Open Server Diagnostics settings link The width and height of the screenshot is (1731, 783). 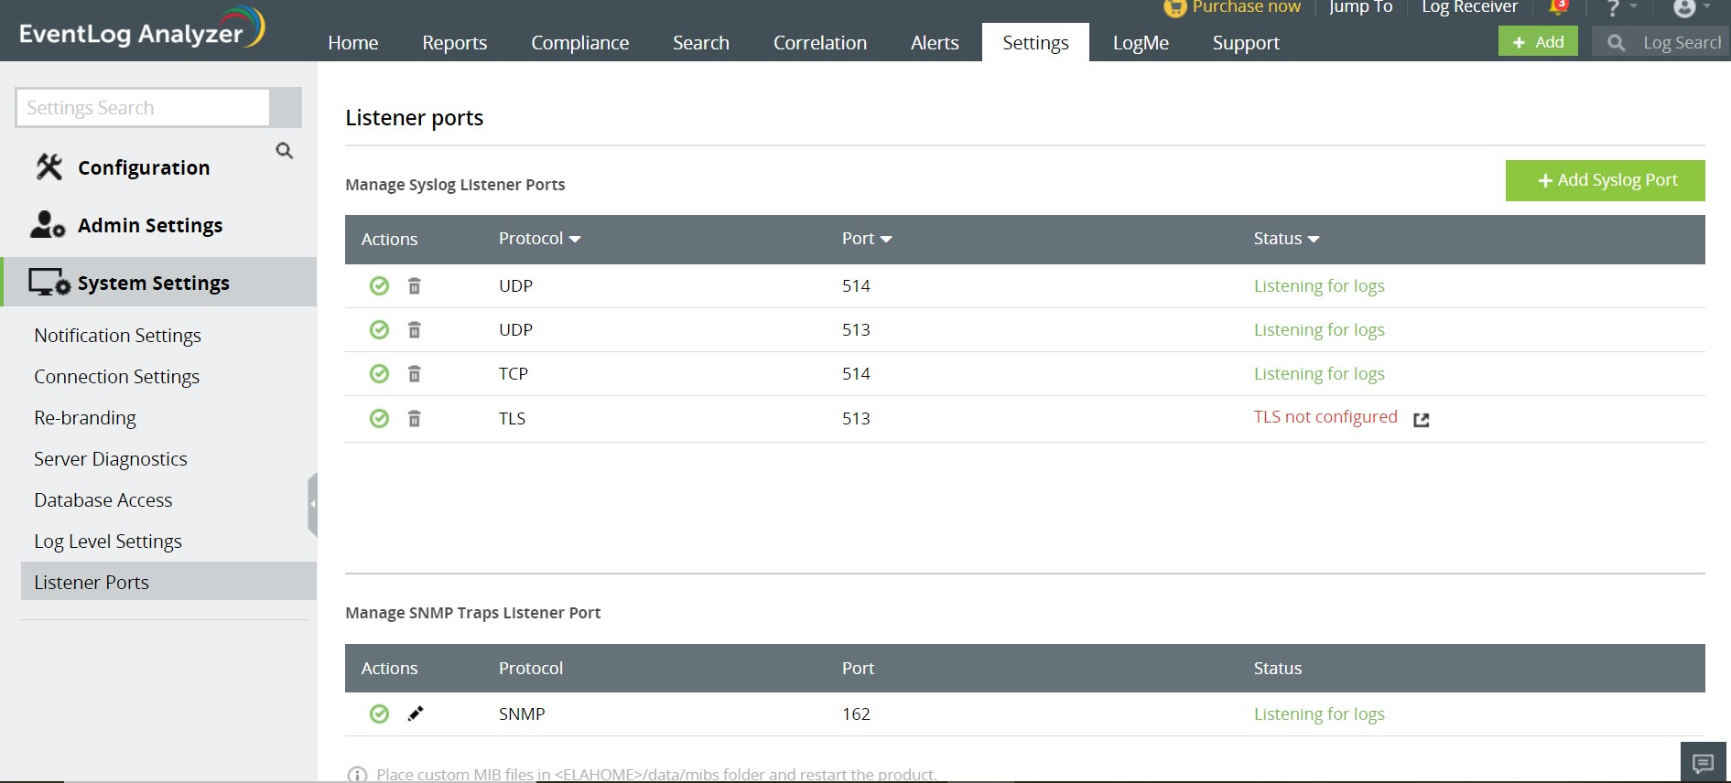111,459
